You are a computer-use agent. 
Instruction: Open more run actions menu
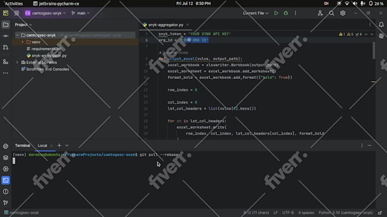click(x=295, y=13)
